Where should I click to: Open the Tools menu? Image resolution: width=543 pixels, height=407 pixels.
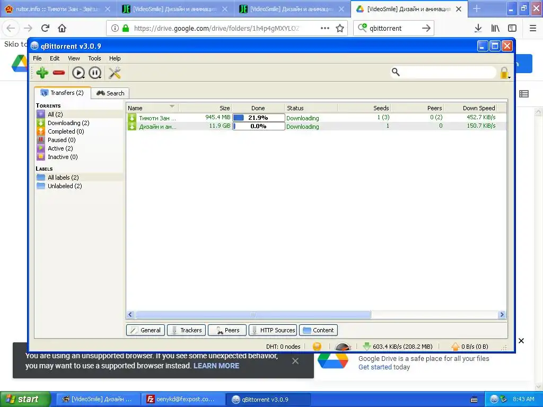click(94, 58)
